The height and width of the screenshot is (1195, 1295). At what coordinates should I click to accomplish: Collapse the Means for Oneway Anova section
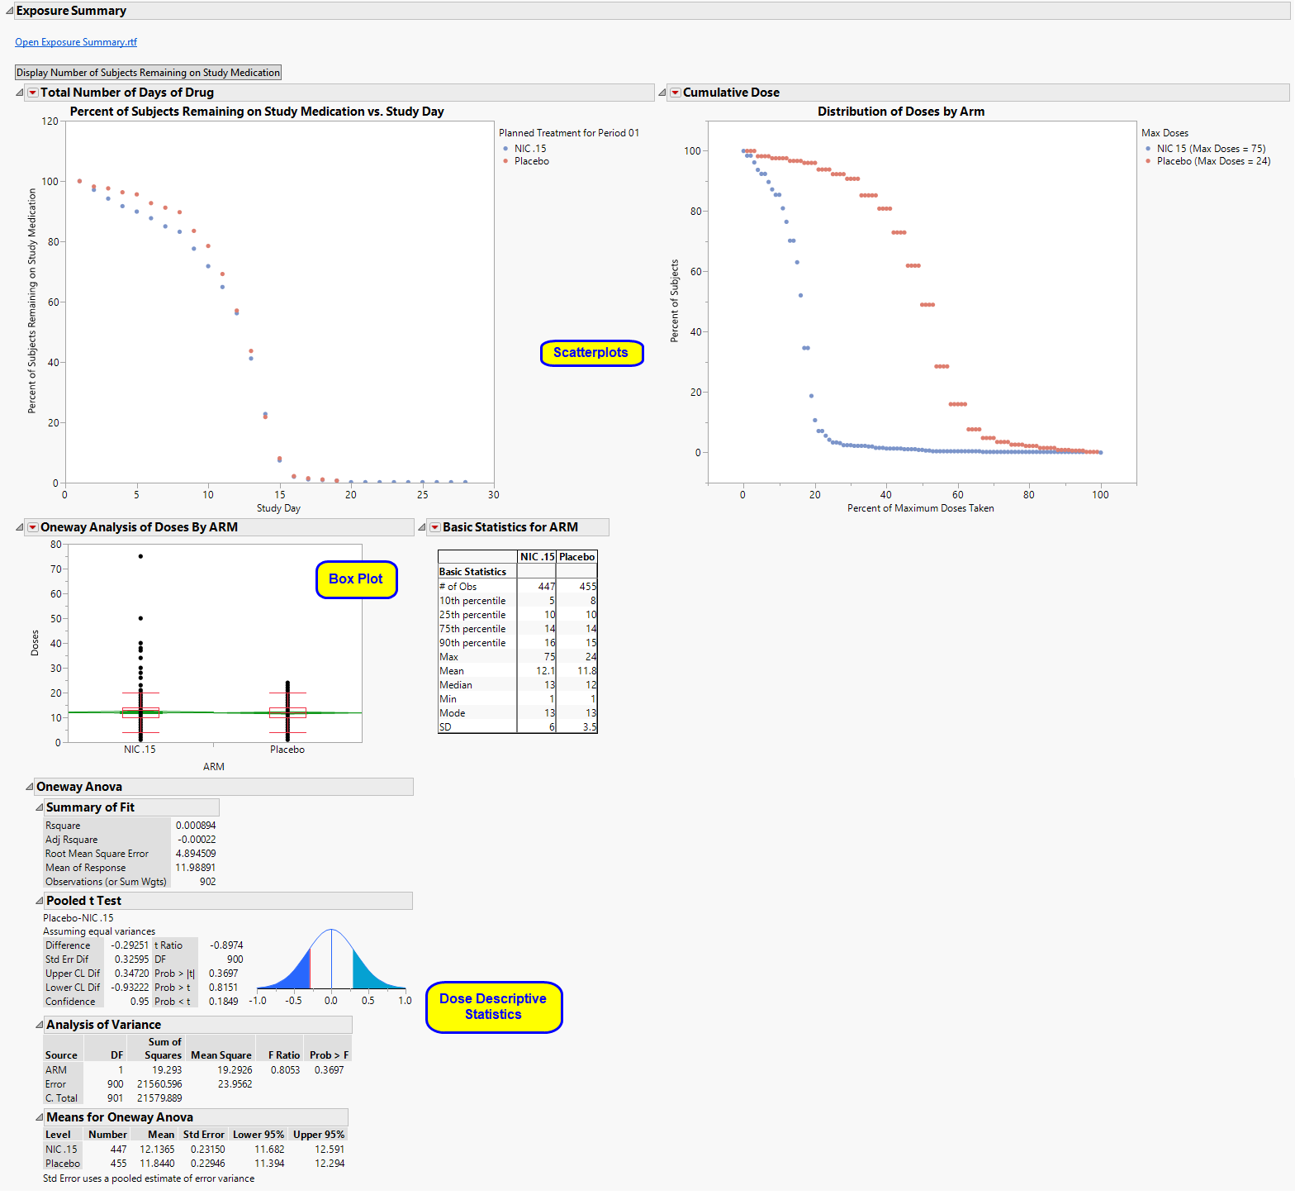point(40,1117)
